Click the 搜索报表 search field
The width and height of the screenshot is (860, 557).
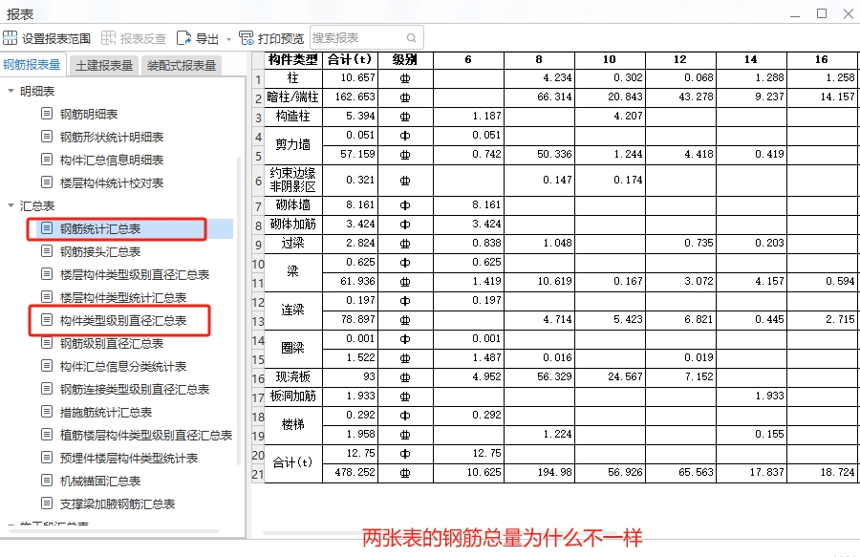click(x=366, y=38)
